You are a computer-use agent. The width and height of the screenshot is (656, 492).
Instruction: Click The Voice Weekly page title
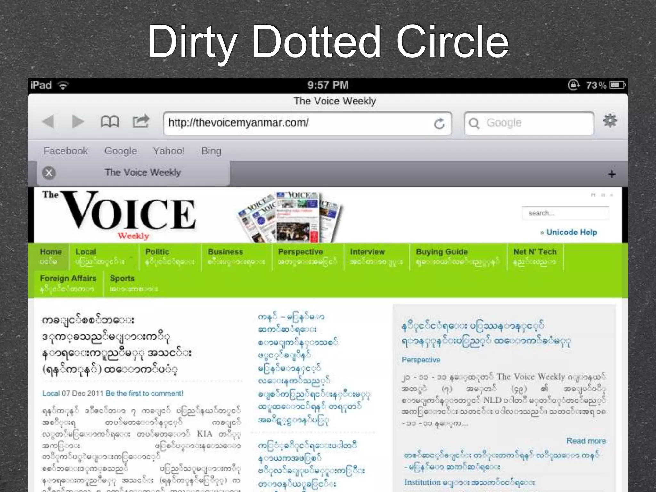click(x=335, y=101)
